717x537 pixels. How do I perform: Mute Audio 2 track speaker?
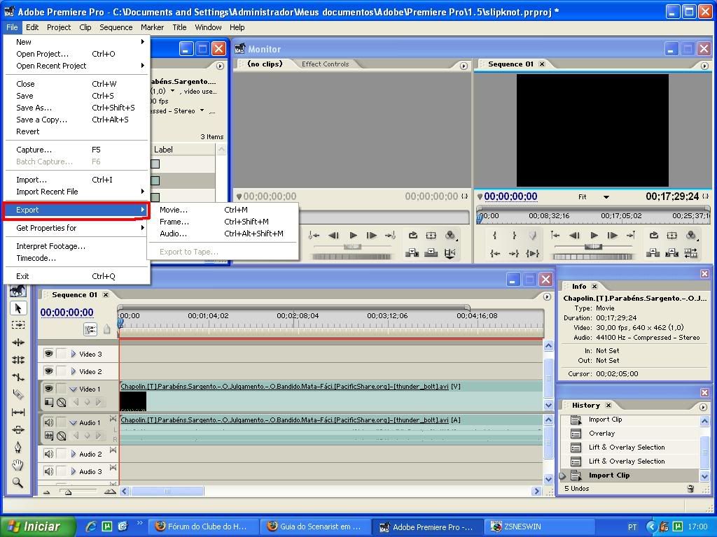point(48,454)
